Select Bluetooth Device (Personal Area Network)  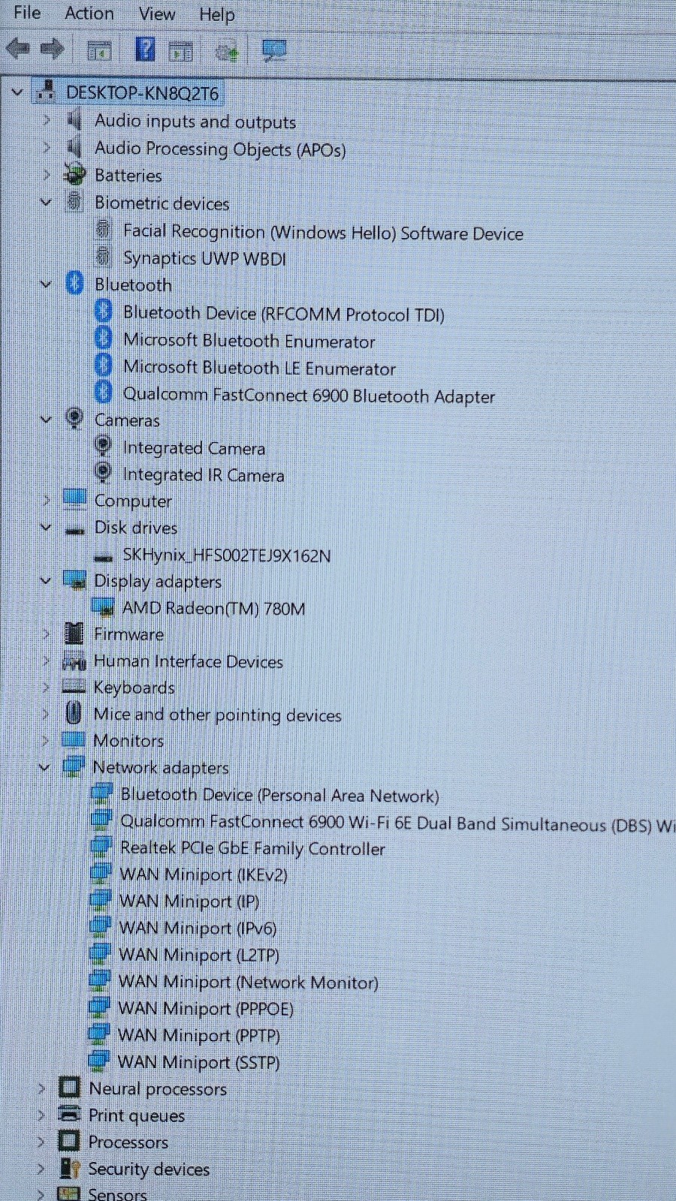pyautogui.click(x=280, y=795)
